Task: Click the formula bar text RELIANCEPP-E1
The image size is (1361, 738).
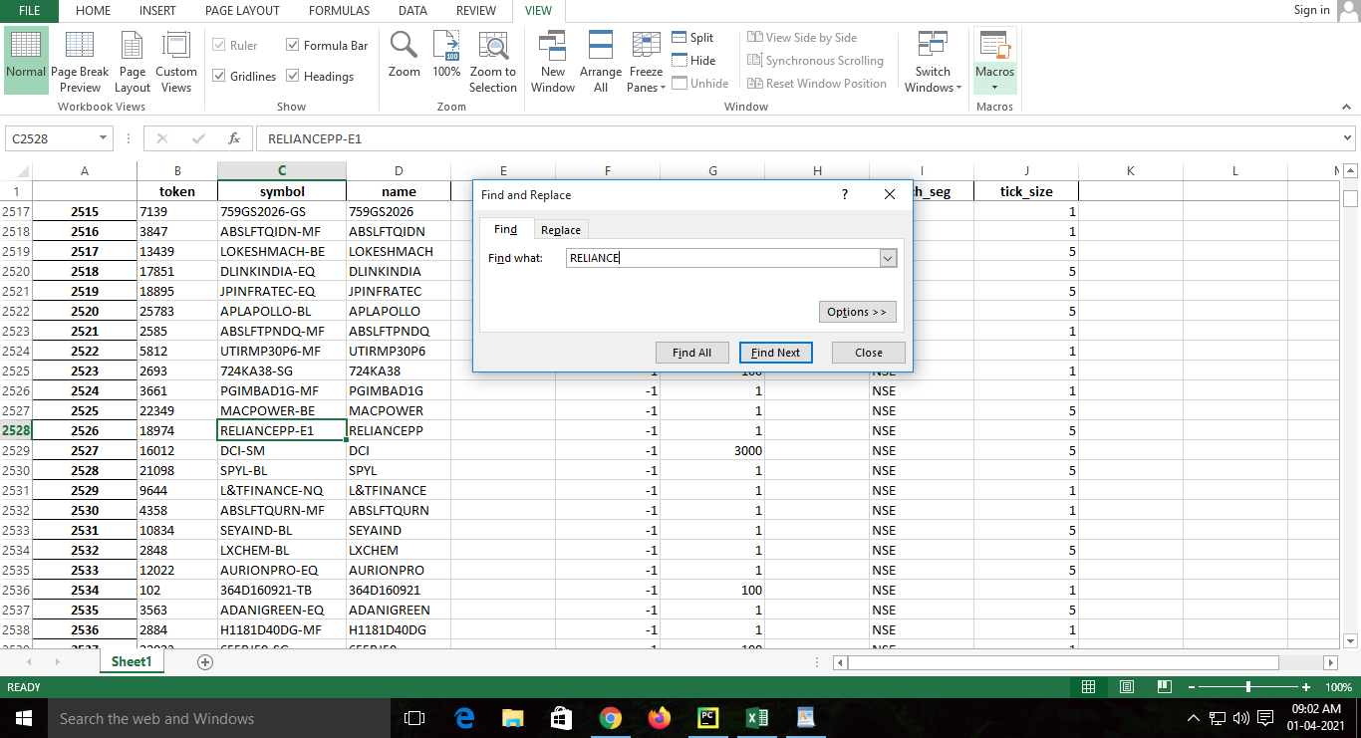Action: point(314,139)
